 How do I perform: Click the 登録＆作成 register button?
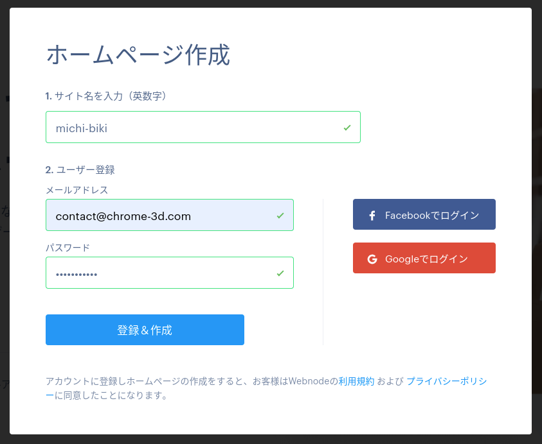tap(145, 330)
